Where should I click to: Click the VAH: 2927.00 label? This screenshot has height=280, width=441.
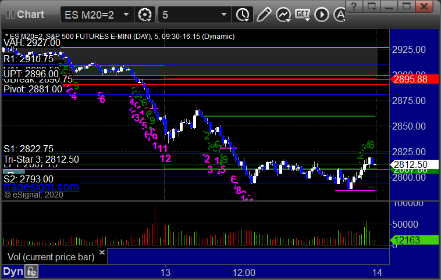(x=32, y=42)
